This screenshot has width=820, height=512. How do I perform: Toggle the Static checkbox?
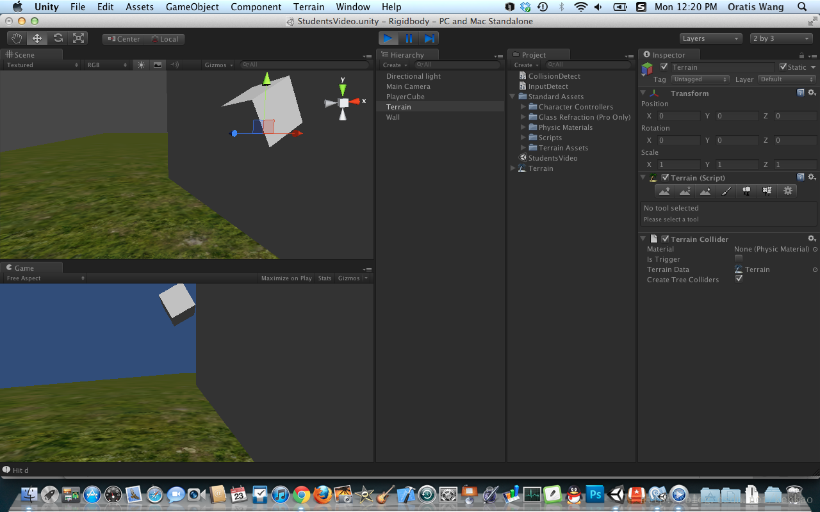click(783, 67)
